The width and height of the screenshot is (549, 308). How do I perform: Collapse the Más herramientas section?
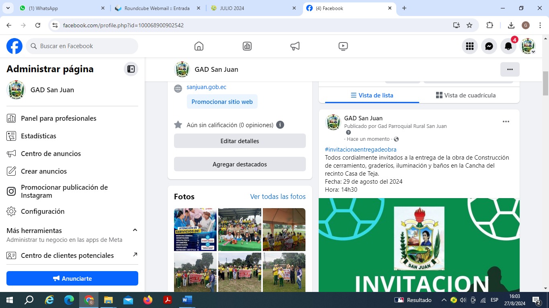pos(135,230)
